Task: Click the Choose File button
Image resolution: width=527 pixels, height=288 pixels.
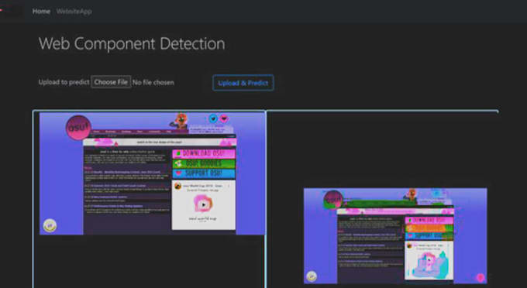Action: click(x=111, y=82)
